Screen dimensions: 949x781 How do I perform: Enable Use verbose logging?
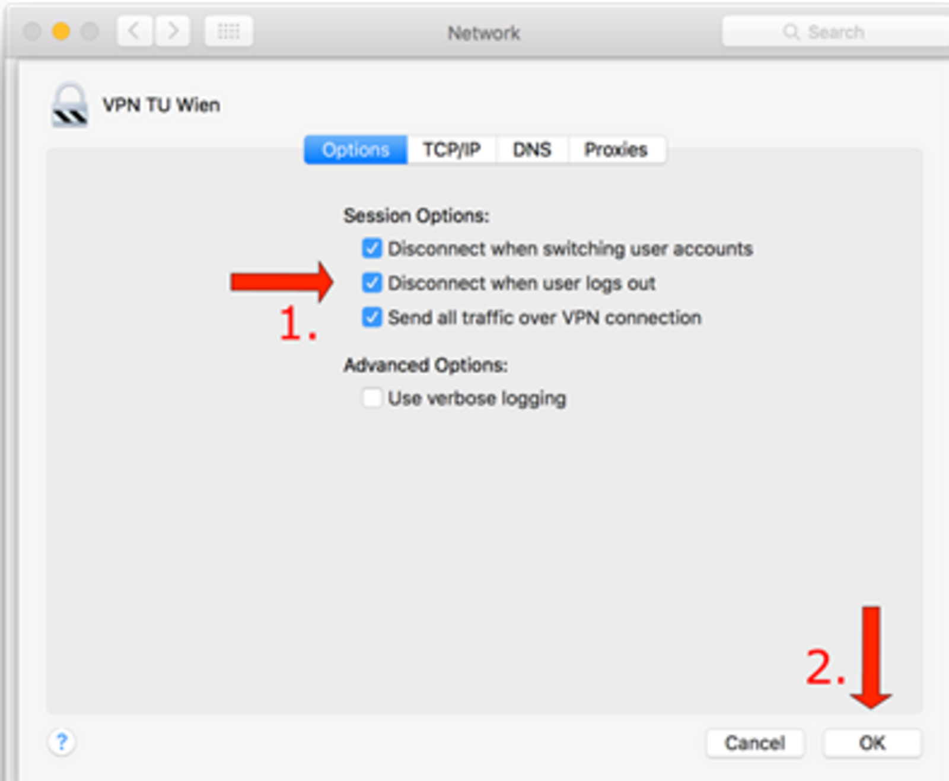click(x=372, y=398)
